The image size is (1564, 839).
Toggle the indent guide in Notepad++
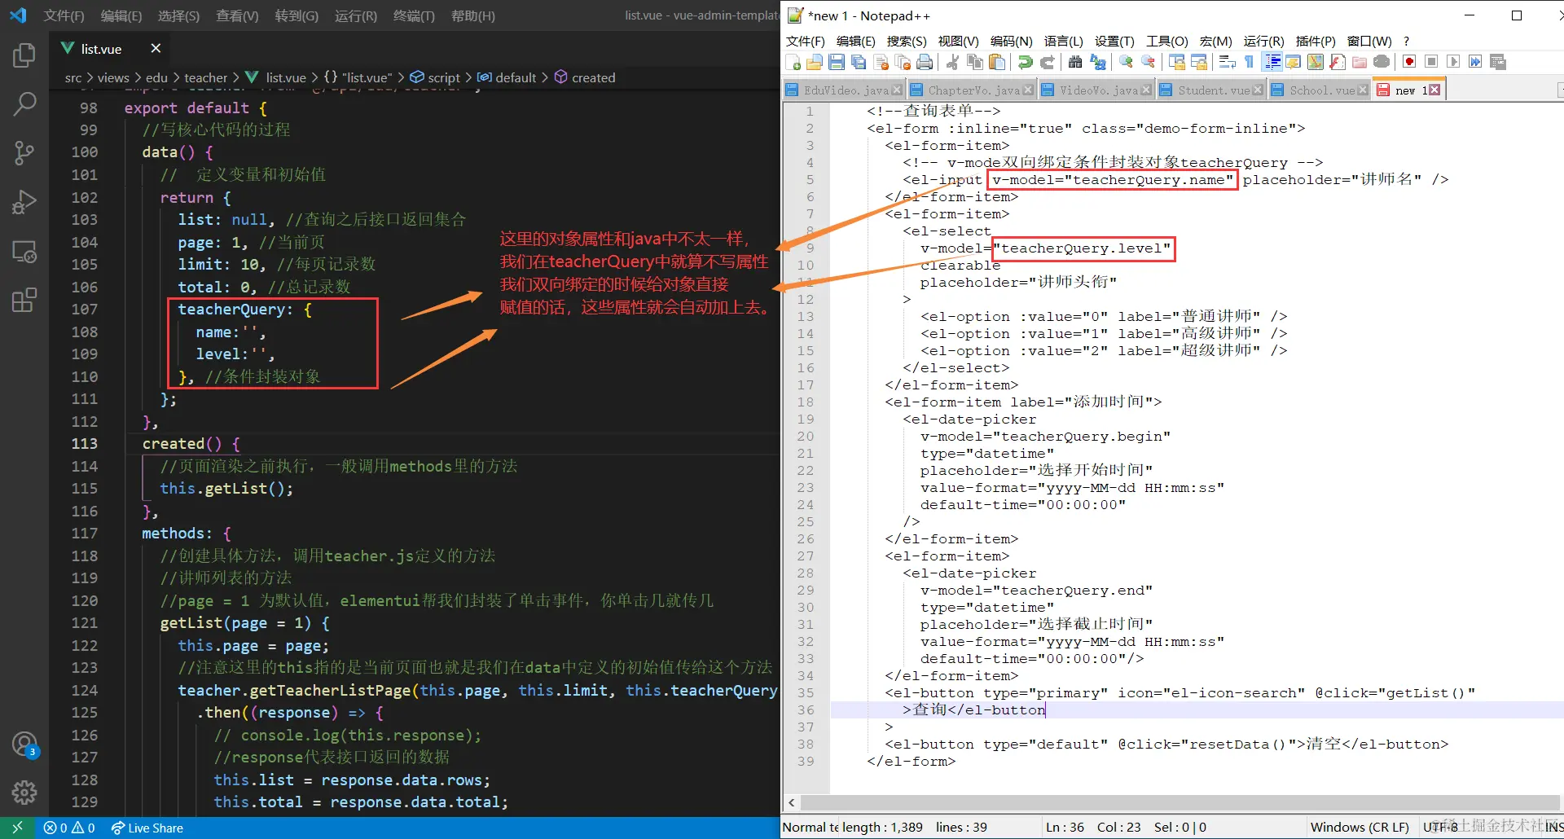(x=1272, y=62)
